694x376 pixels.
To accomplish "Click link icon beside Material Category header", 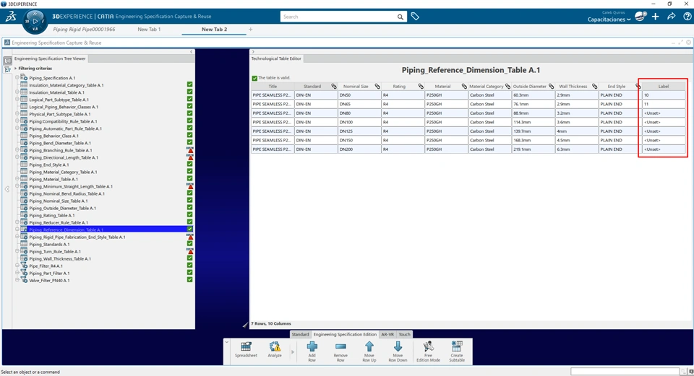I will tap(507, 86).
